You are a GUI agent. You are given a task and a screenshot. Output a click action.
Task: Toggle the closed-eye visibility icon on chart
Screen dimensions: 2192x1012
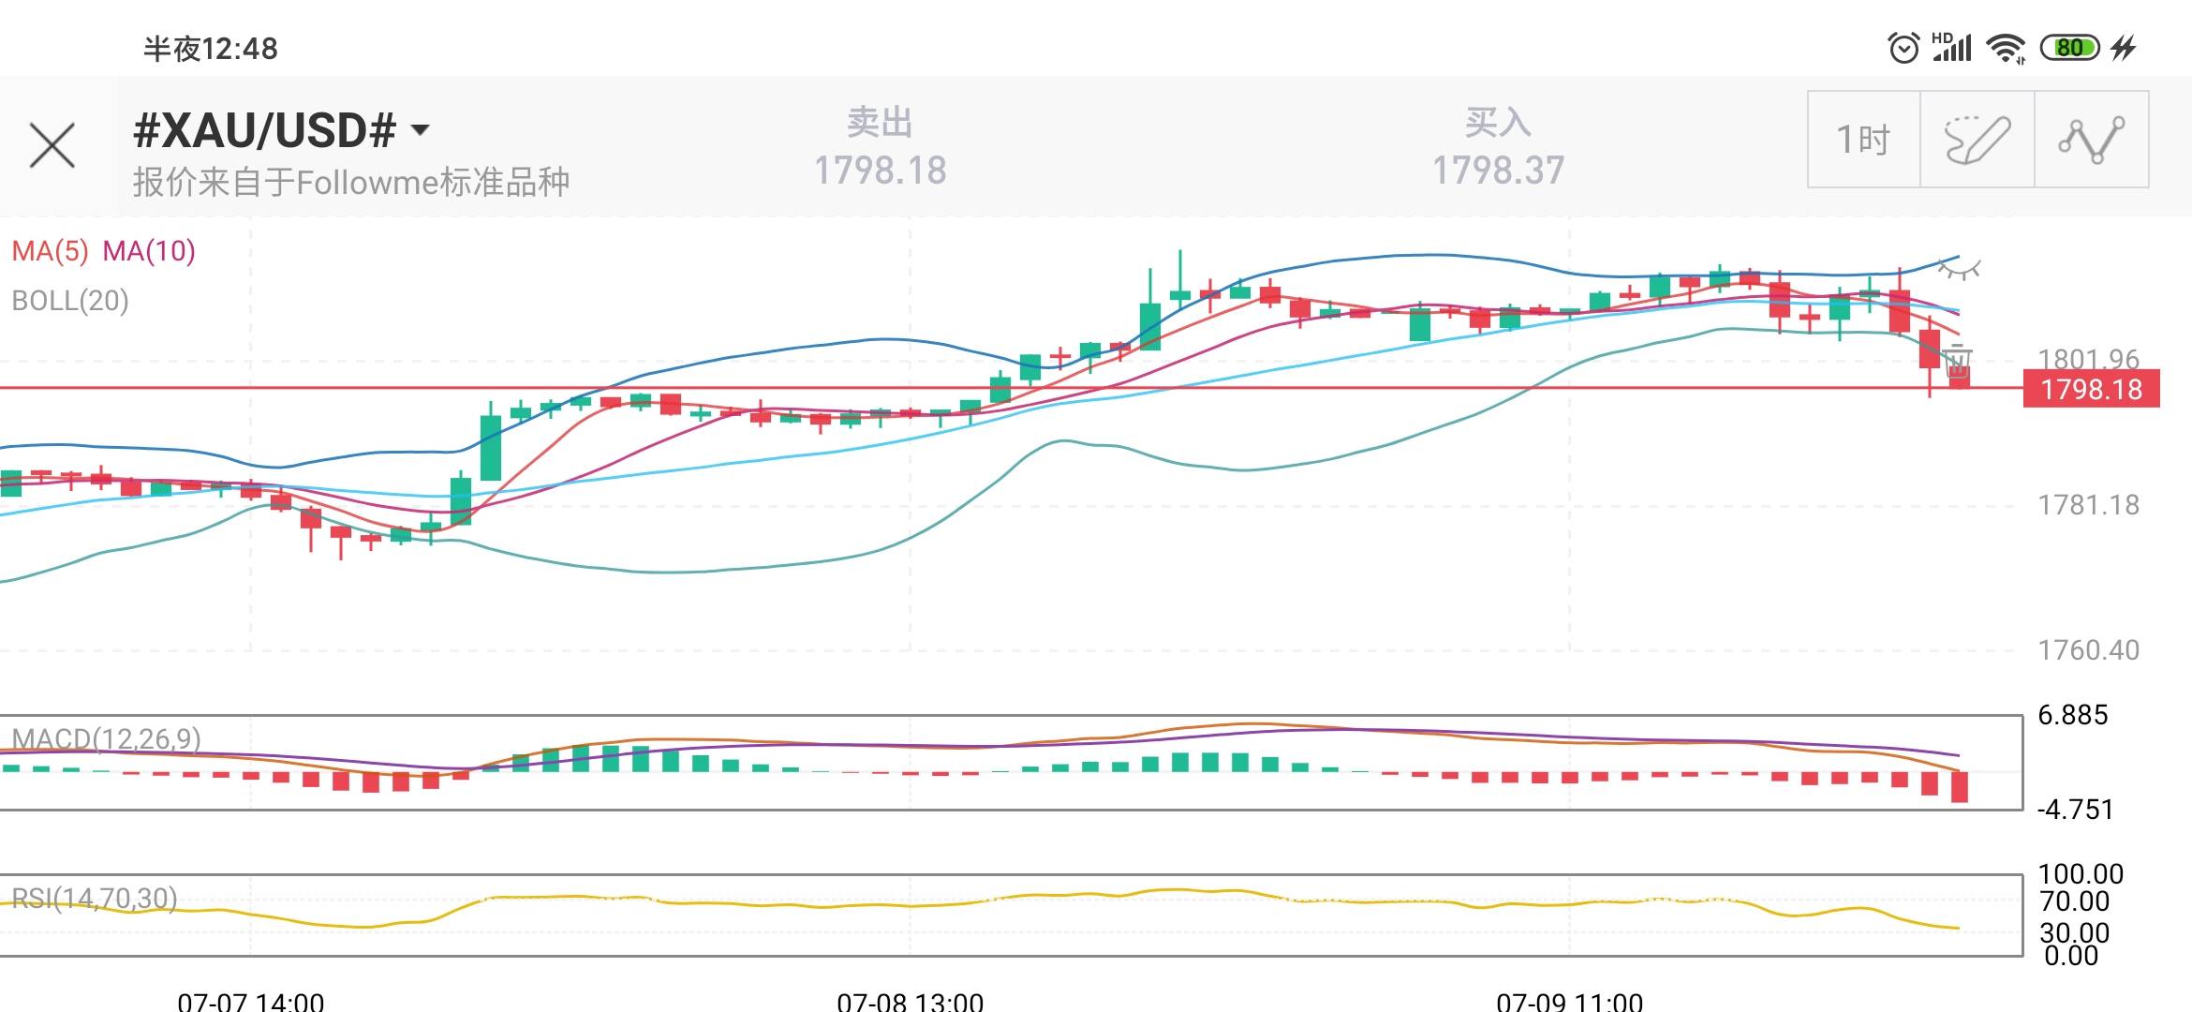(1959, 271)
